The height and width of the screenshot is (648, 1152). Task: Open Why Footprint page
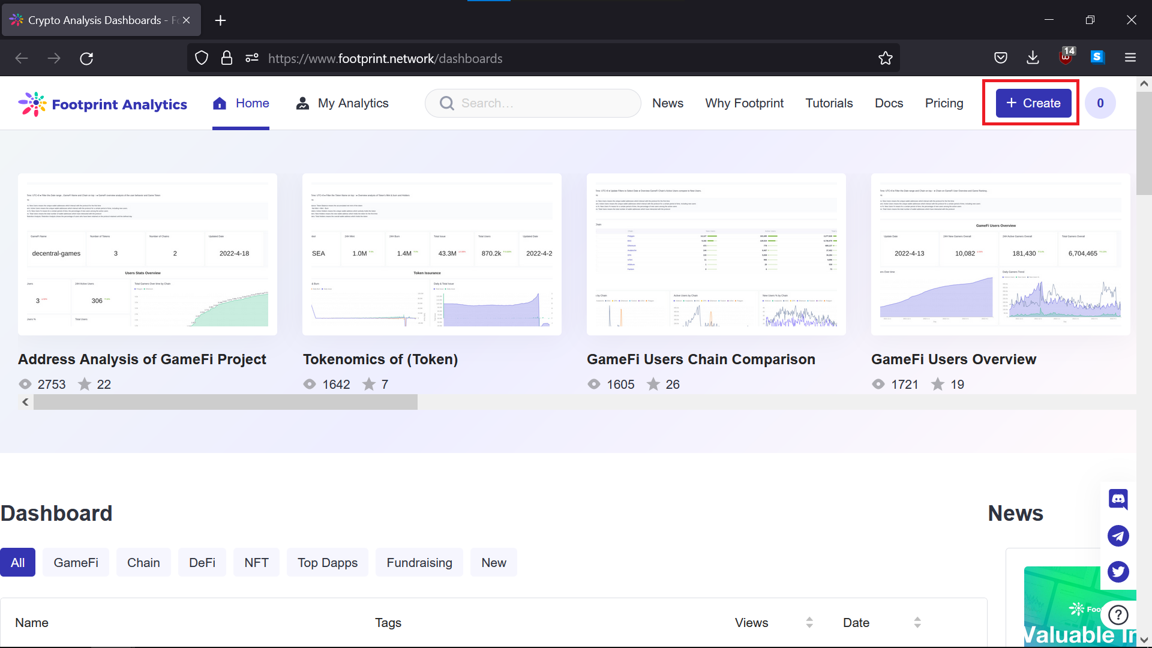pos(744,103)
